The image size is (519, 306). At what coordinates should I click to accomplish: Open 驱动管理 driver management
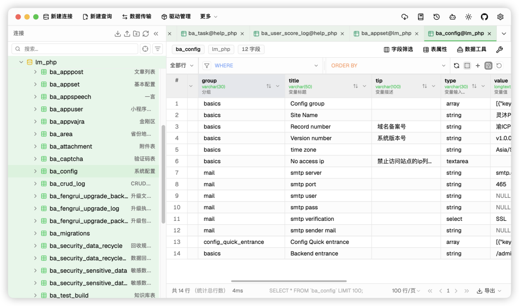(176, 16)
